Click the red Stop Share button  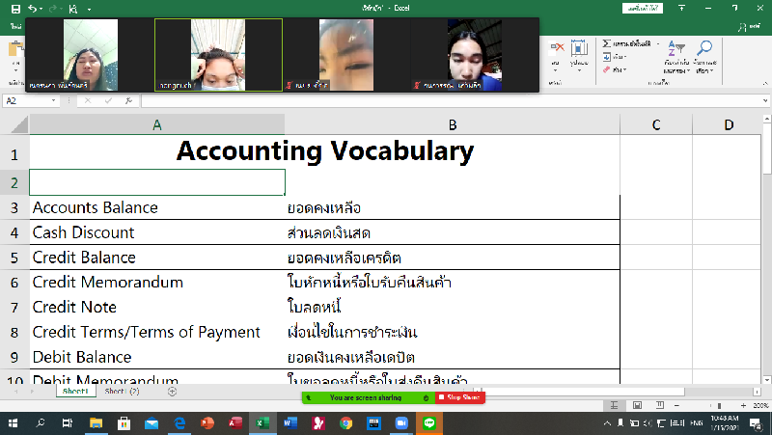[460, 397]
